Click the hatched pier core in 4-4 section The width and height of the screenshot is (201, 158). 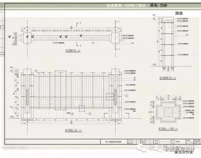coord(168,112)
